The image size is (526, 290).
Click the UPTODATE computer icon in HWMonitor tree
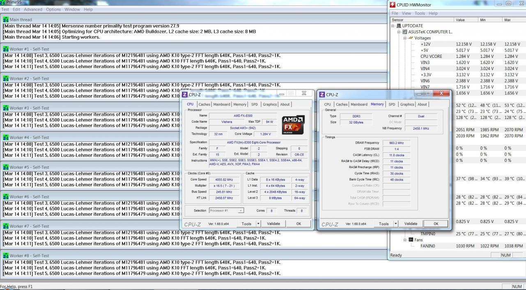coord(399,26)
